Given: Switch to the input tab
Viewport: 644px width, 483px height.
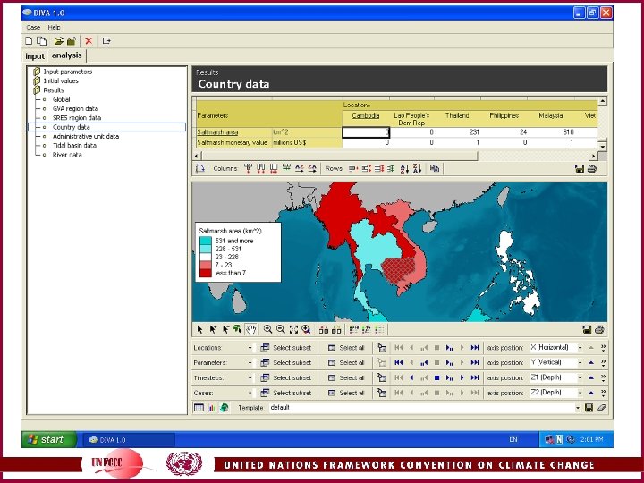Looking at the screenshot, I should coord(35,56).
